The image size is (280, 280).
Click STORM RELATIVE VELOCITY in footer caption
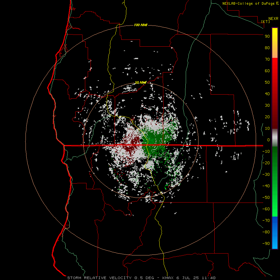[99, 278]
